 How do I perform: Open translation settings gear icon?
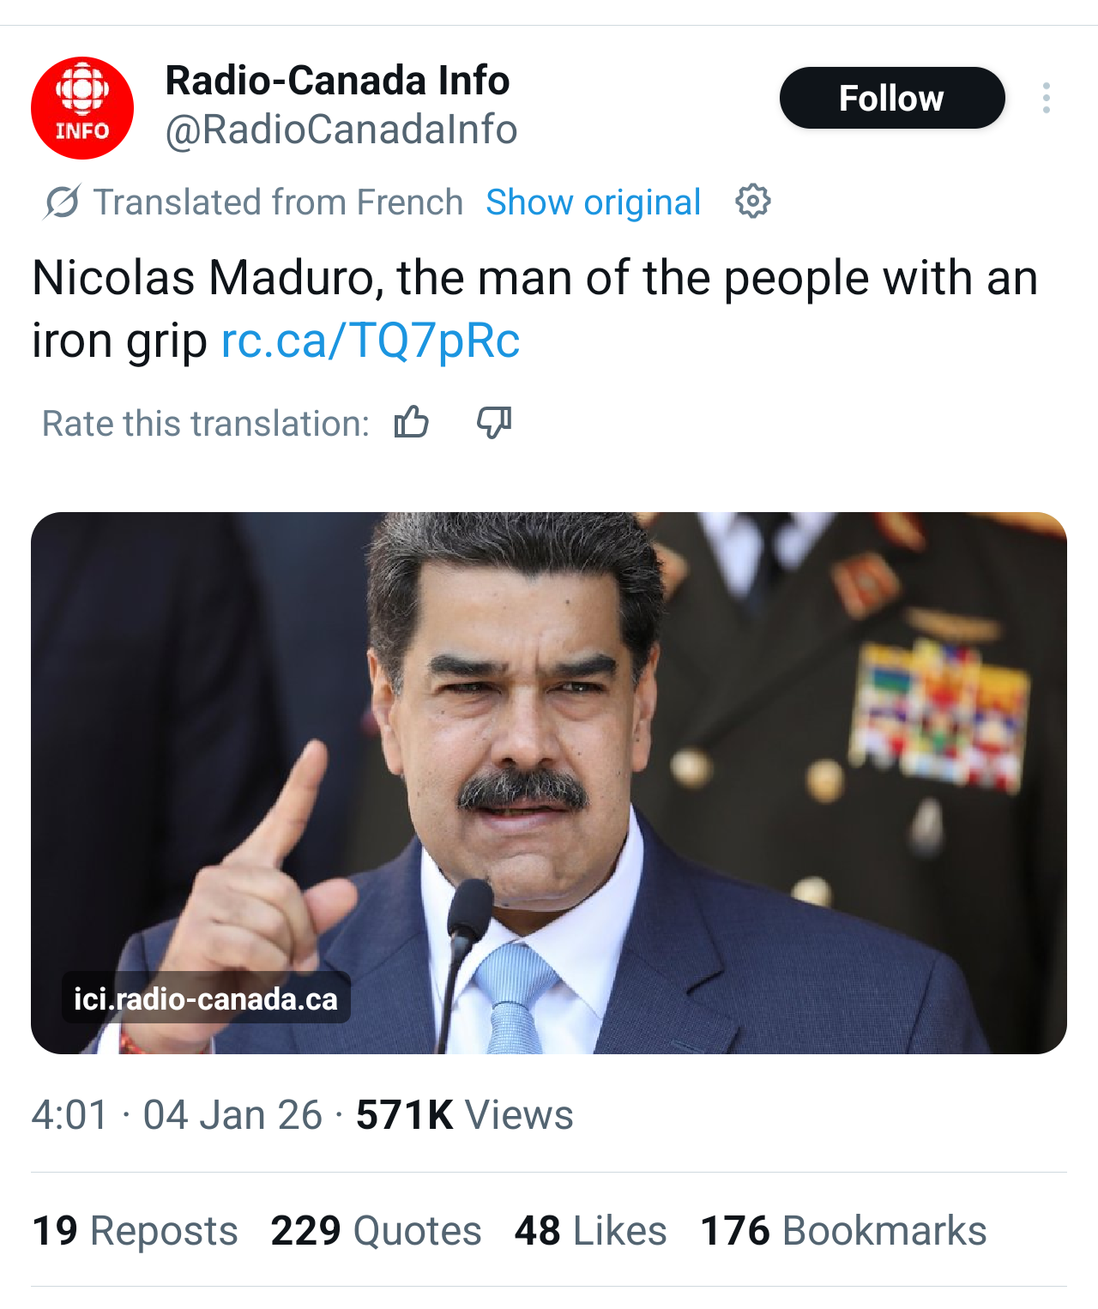point(752,202)
